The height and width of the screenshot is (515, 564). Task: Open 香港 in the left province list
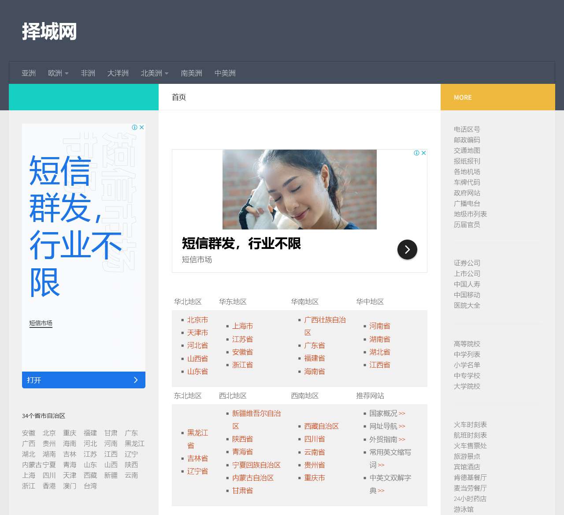pos(49,486)
